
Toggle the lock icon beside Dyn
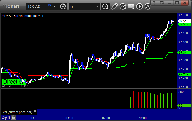click(13, 117)
